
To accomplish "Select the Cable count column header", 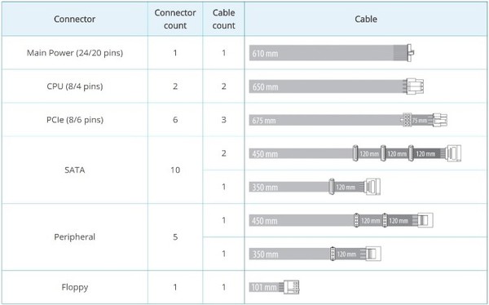I will [x=223, y=19].
